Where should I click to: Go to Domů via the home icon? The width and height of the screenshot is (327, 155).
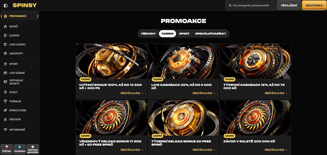point(6,27)
